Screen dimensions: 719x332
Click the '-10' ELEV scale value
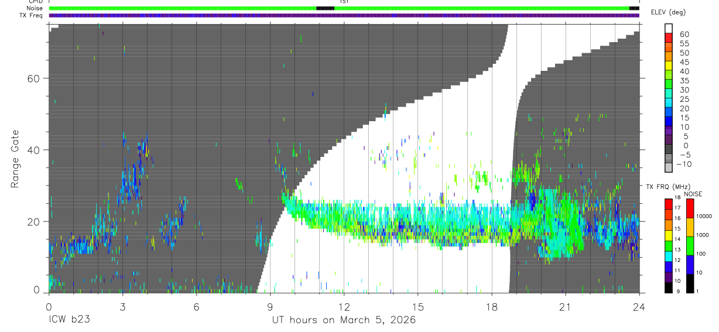tap(683, 165)
